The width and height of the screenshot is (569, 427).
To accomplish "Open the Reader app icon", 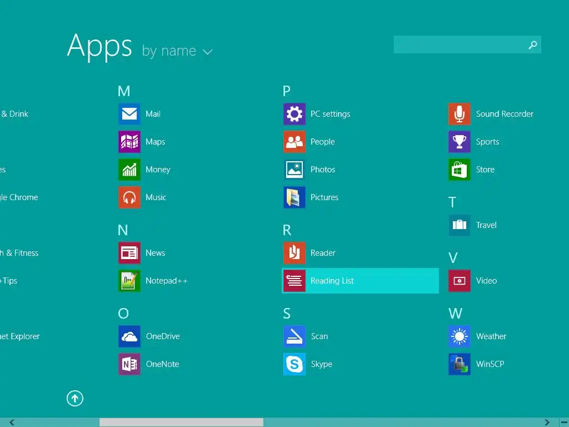I will click(295, 253).
